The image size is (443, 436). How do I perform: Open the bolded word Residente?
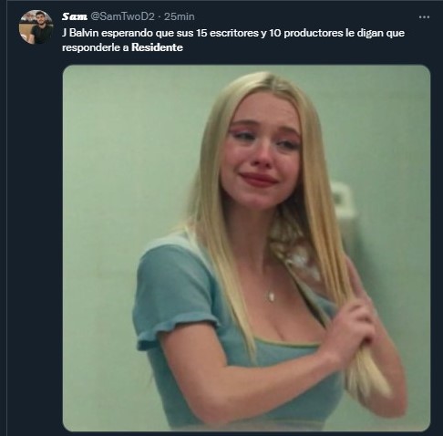coord(157,47)
